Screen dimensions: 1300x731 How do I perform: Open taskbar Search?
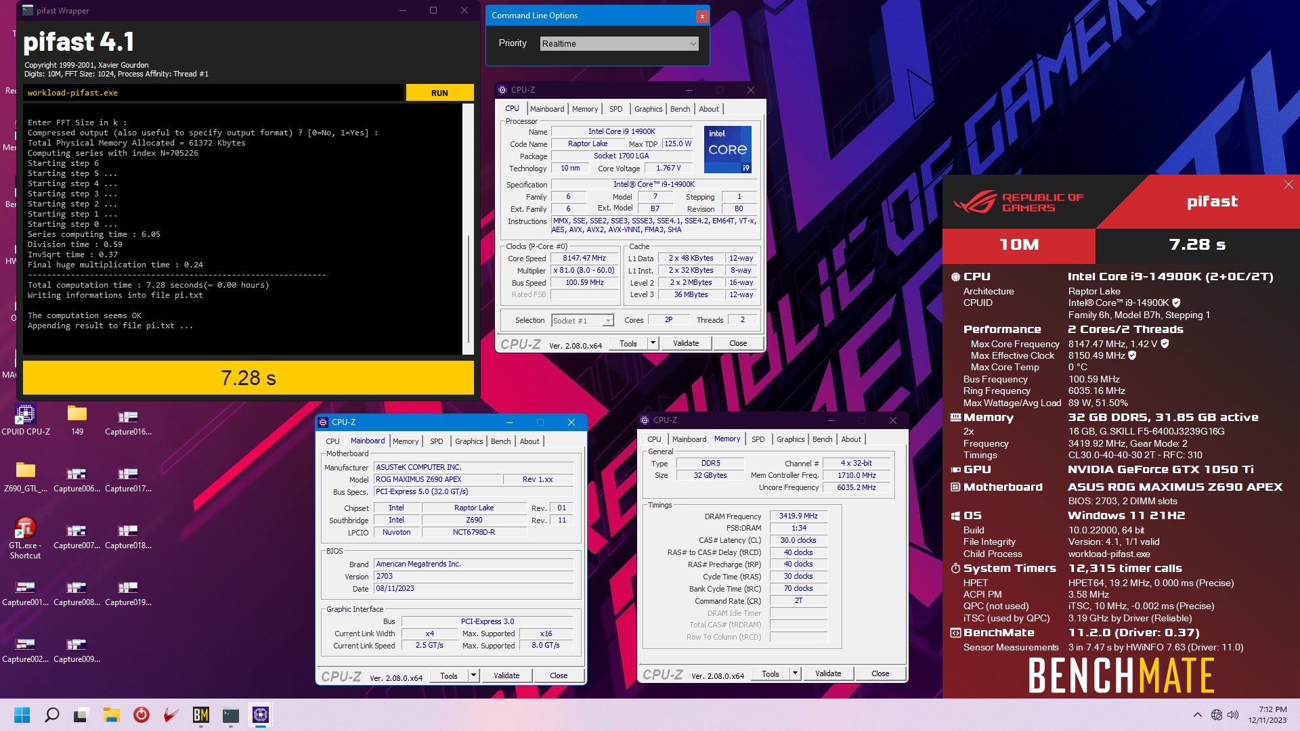click(52, 715)
